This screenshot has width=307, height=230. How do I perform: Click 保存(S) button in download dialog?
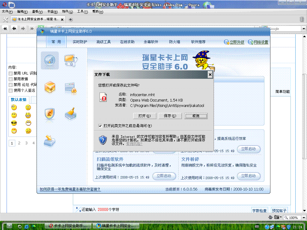tap(170, 116)
